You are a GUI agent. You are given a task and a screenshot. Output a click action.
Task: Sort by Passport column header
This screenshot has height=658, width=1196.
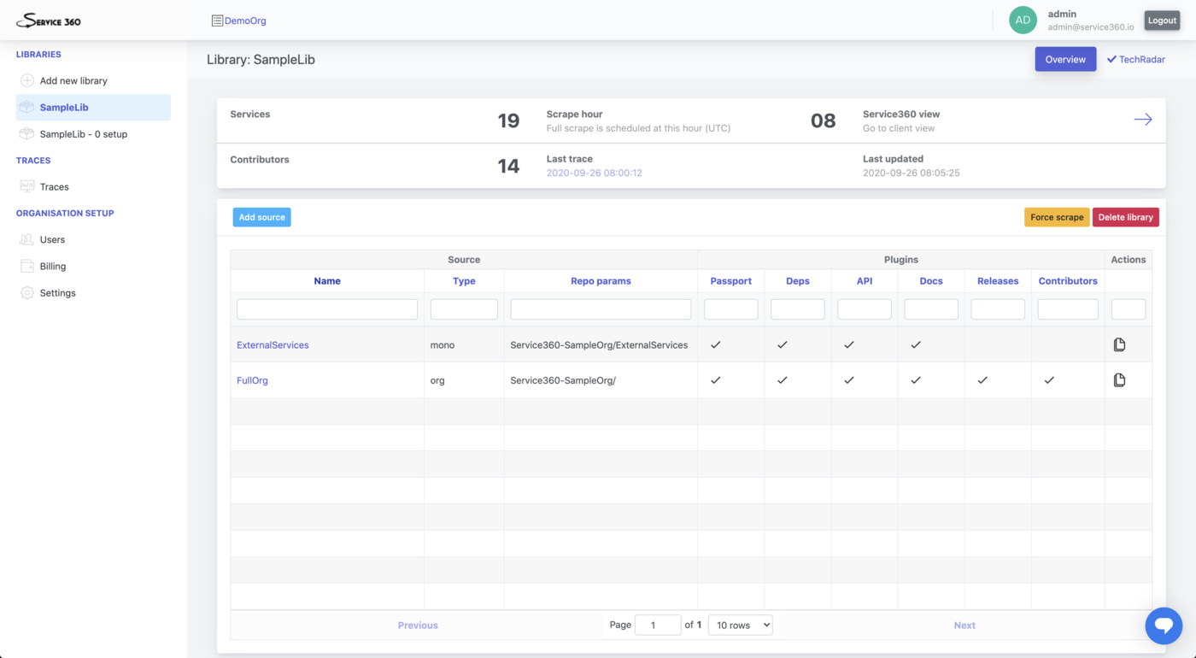tap(730, 280)
